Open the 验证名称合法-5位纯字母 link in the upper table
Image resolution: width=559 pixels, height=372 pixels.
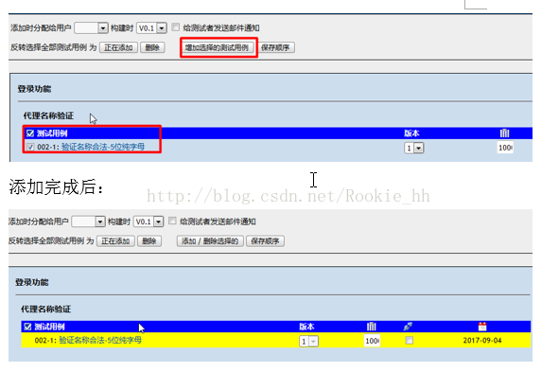coord(103,147)
